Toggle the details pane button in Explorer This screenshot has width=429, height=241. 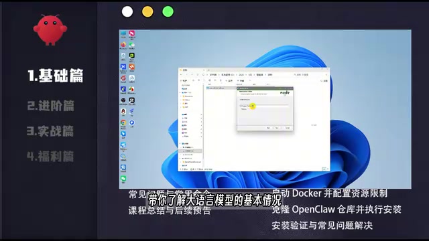pyautogui.click(x=324, y=80)
